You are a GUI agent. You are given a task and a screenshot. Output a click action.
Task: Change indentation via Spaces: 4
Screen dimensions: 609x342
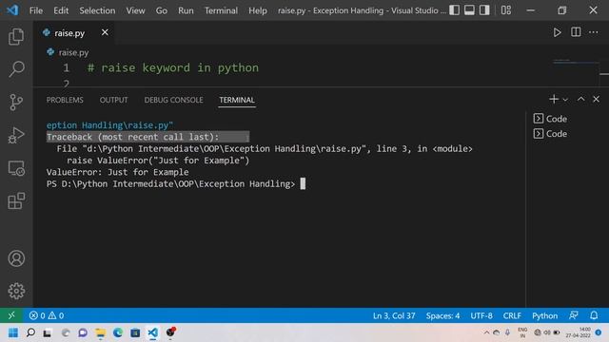(x=442, y=315)
